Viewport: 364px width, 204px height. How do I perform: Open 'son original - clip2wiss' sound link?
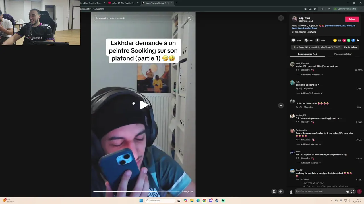(x=305, y=32)
